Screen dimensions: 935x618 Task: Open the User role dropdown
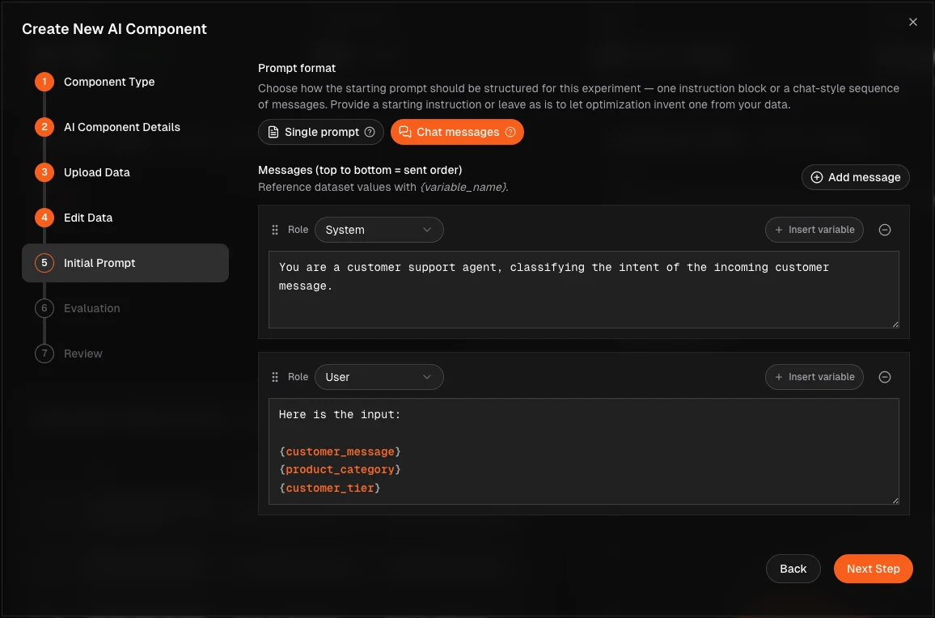pos(379,377)
